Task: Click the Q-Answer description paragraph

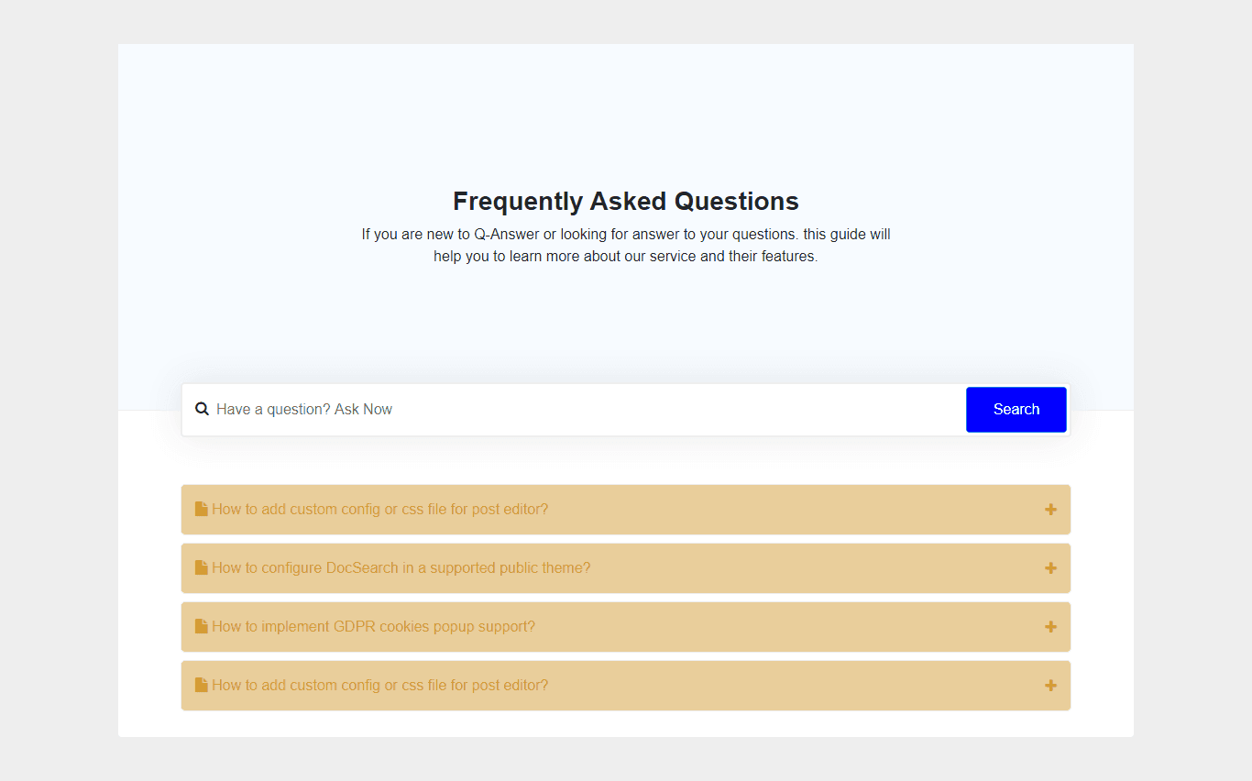Action: coord(626,245)
